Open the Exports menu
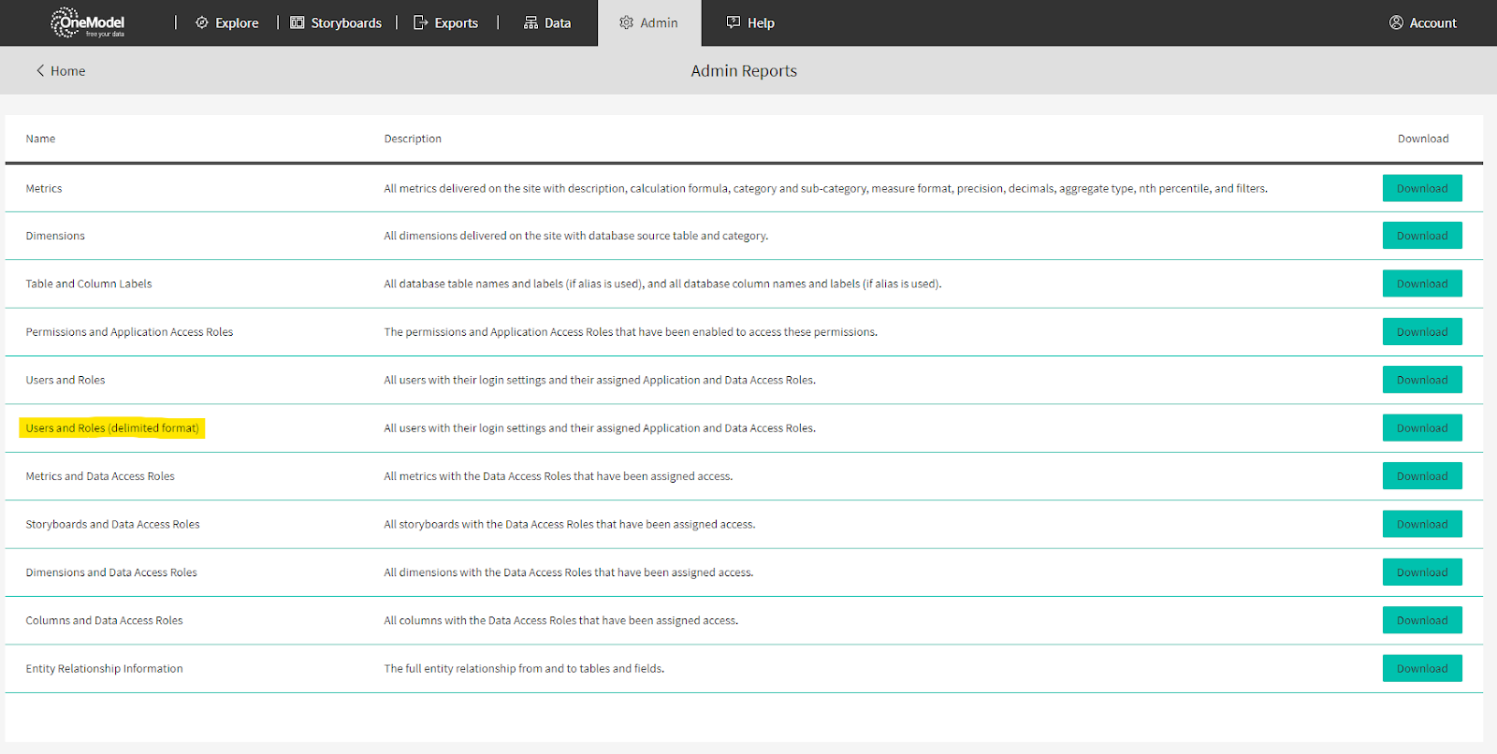This screenshot has height=754, width=1497. pyautogui.click(x=456, y=22)
